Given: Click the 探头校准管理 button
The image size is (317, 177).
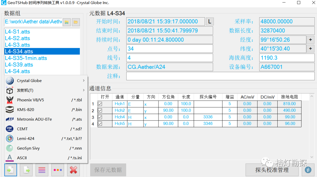Looking at the screenshot, I should tap(272, 170).
